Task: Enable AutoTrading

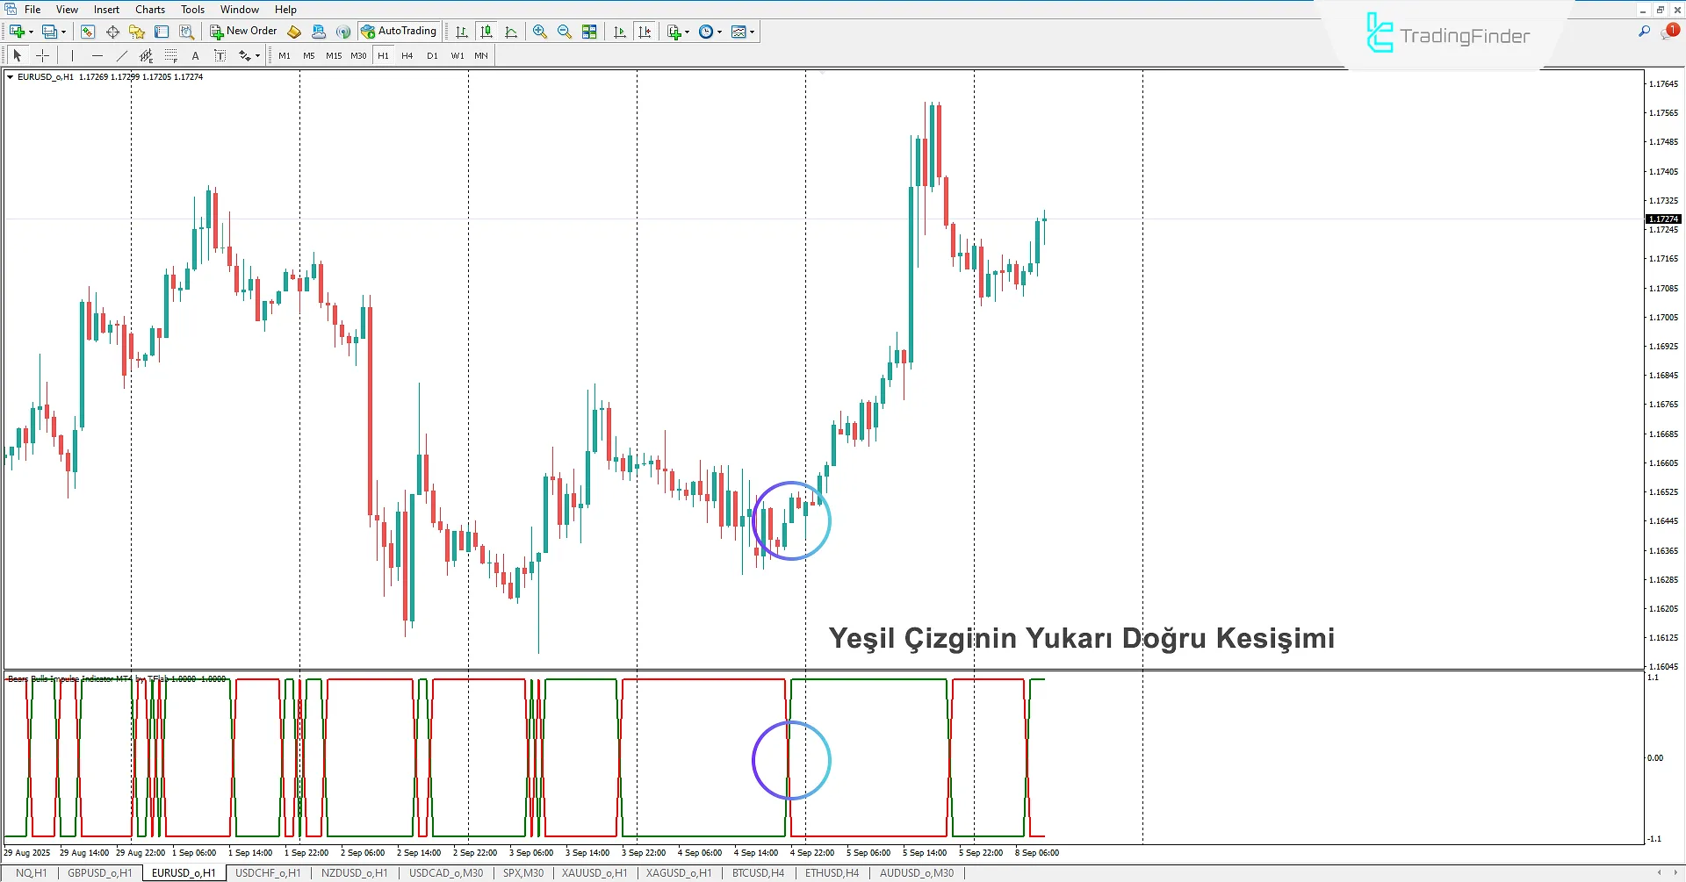Action: [x=400, y=31]
